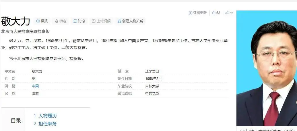Click the 籍贯 field label
The width and height of the screenshot is (297, 131).
123,71
